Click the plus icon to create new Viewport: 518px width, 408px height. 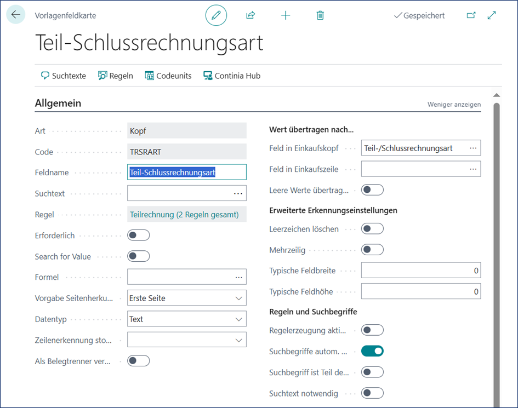285,15
